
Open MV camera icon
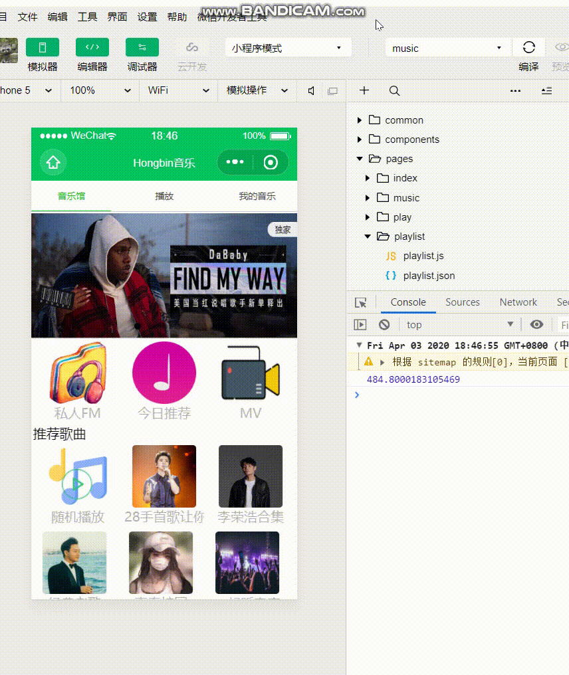click(x=251, y=373)
